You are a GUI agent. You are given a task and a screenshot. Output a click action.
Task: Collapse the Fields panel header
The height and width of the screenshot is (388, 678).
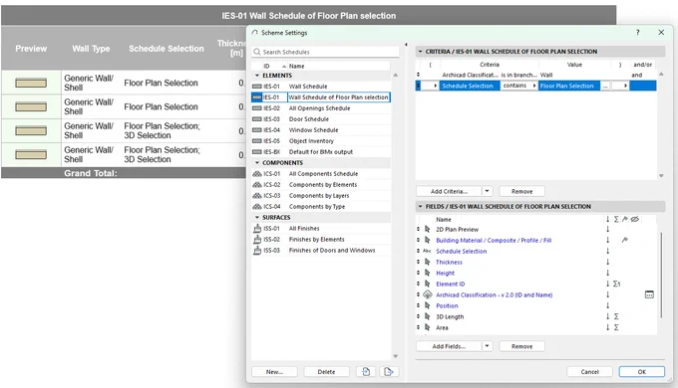pos(421,206)
